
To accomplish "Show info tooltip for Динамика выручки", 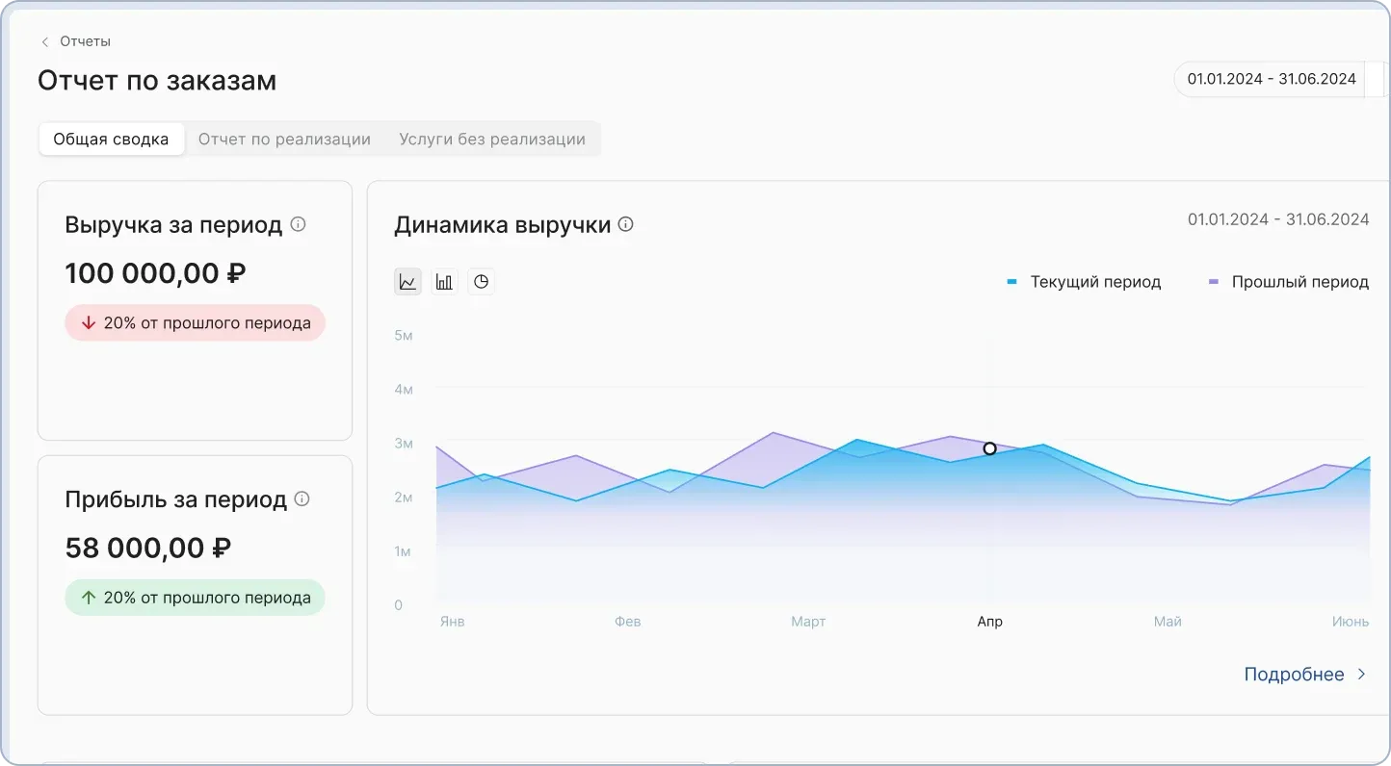I will tap(626, 224).
